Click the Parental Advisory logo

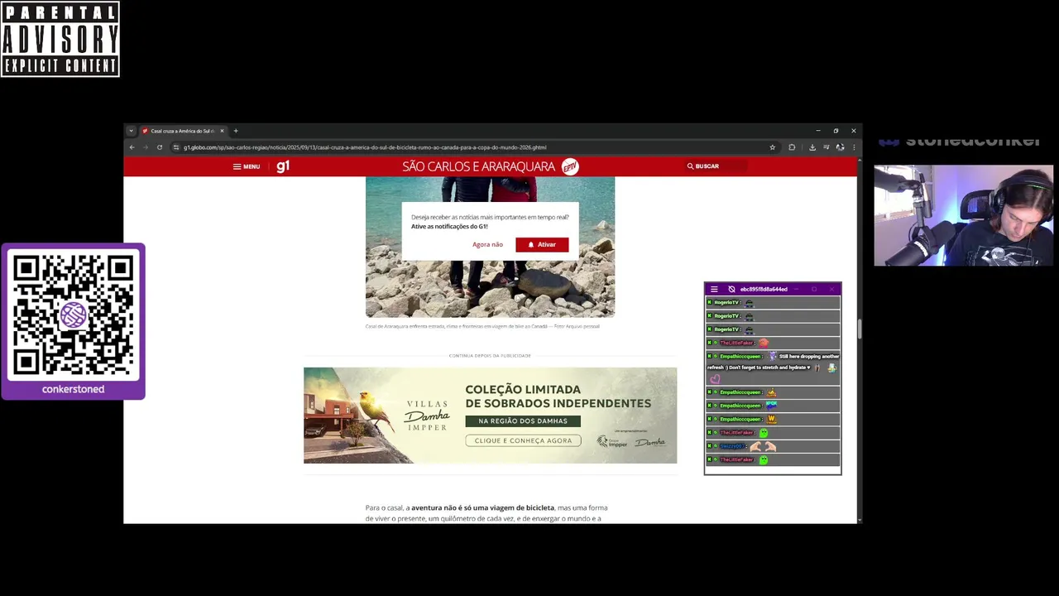pyautogui.click(x=60, y=39)
